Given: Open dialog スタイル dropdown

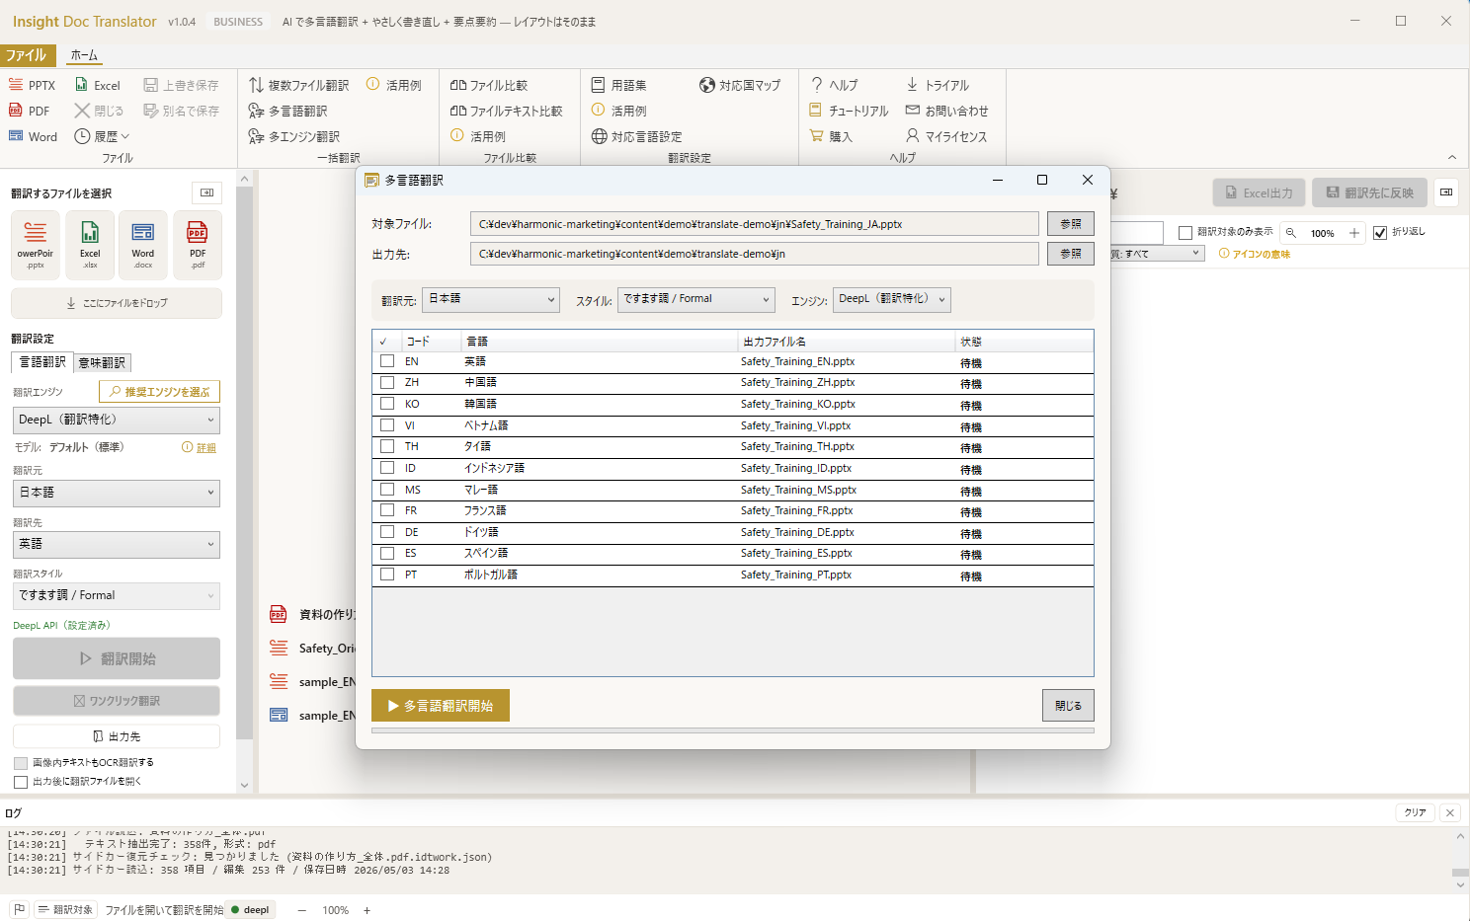Looking at the screenshot, I should 696,299.
